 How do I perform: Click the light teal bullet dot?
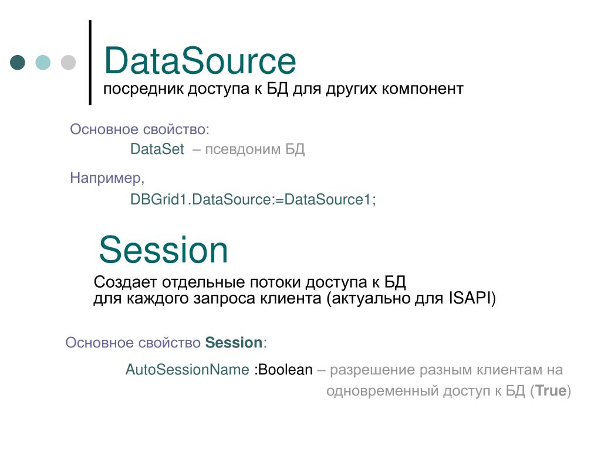pyautogui.click(x=43, y=62)
